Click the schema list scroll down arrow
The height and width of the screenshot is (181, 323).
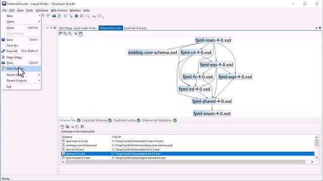pyautogui.click(x=316, y=157)
